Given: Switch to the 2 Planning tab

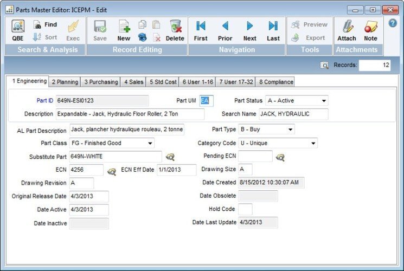Looking at the screenshot, I should tap(65, 82).
